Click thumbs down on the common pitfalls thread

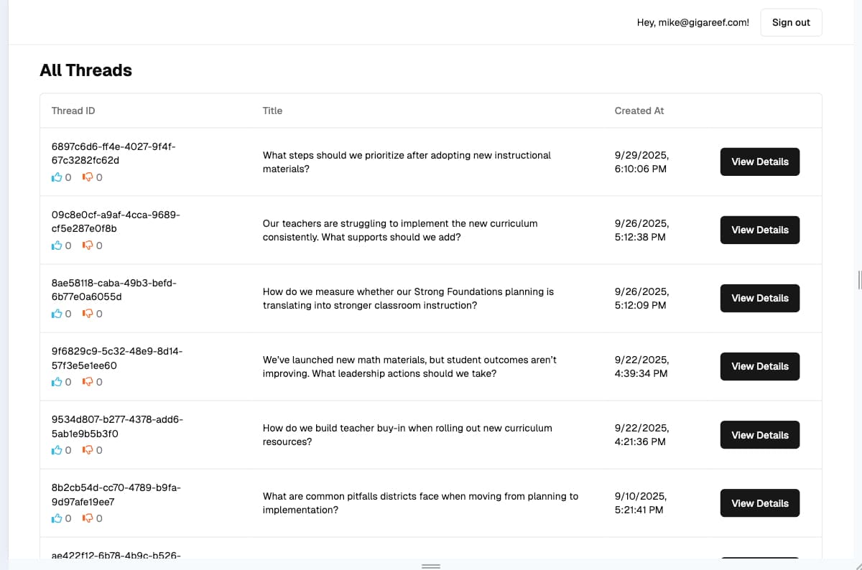[88, 518]
